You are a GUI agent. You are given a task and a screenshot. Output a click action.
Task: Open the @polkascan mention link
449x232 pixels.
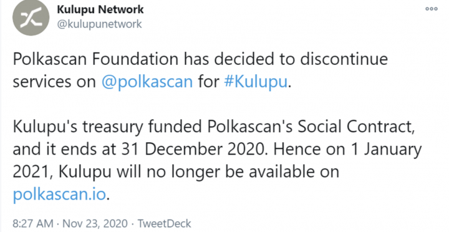pyautogui.click(x=147, y=81)
